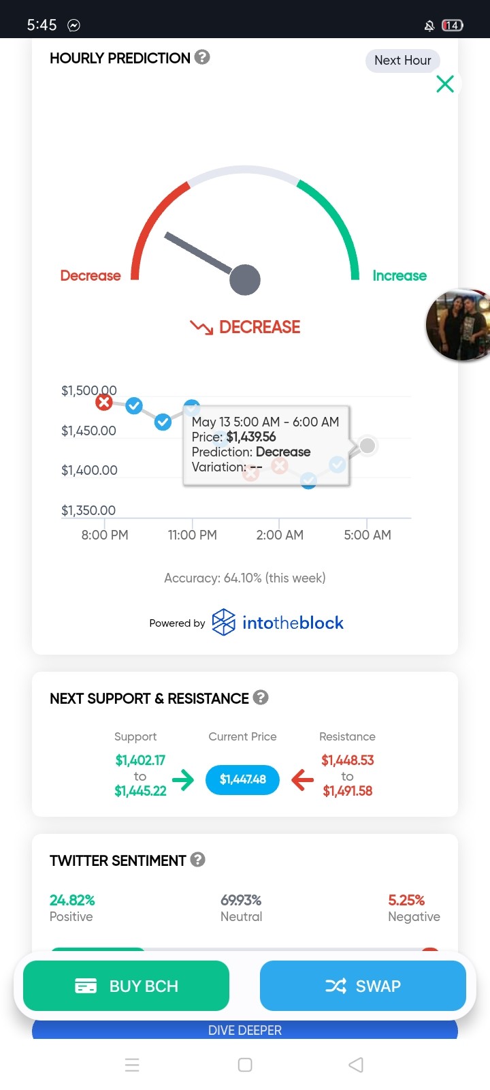Screen dimensions: 490x1090
Task: Tap the Swap button
Action: coord(363,986)
